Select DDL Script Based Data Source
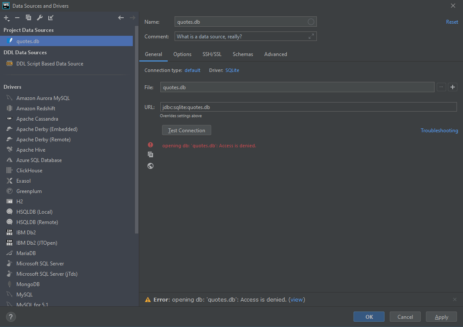463x327 pixels. 66,63
